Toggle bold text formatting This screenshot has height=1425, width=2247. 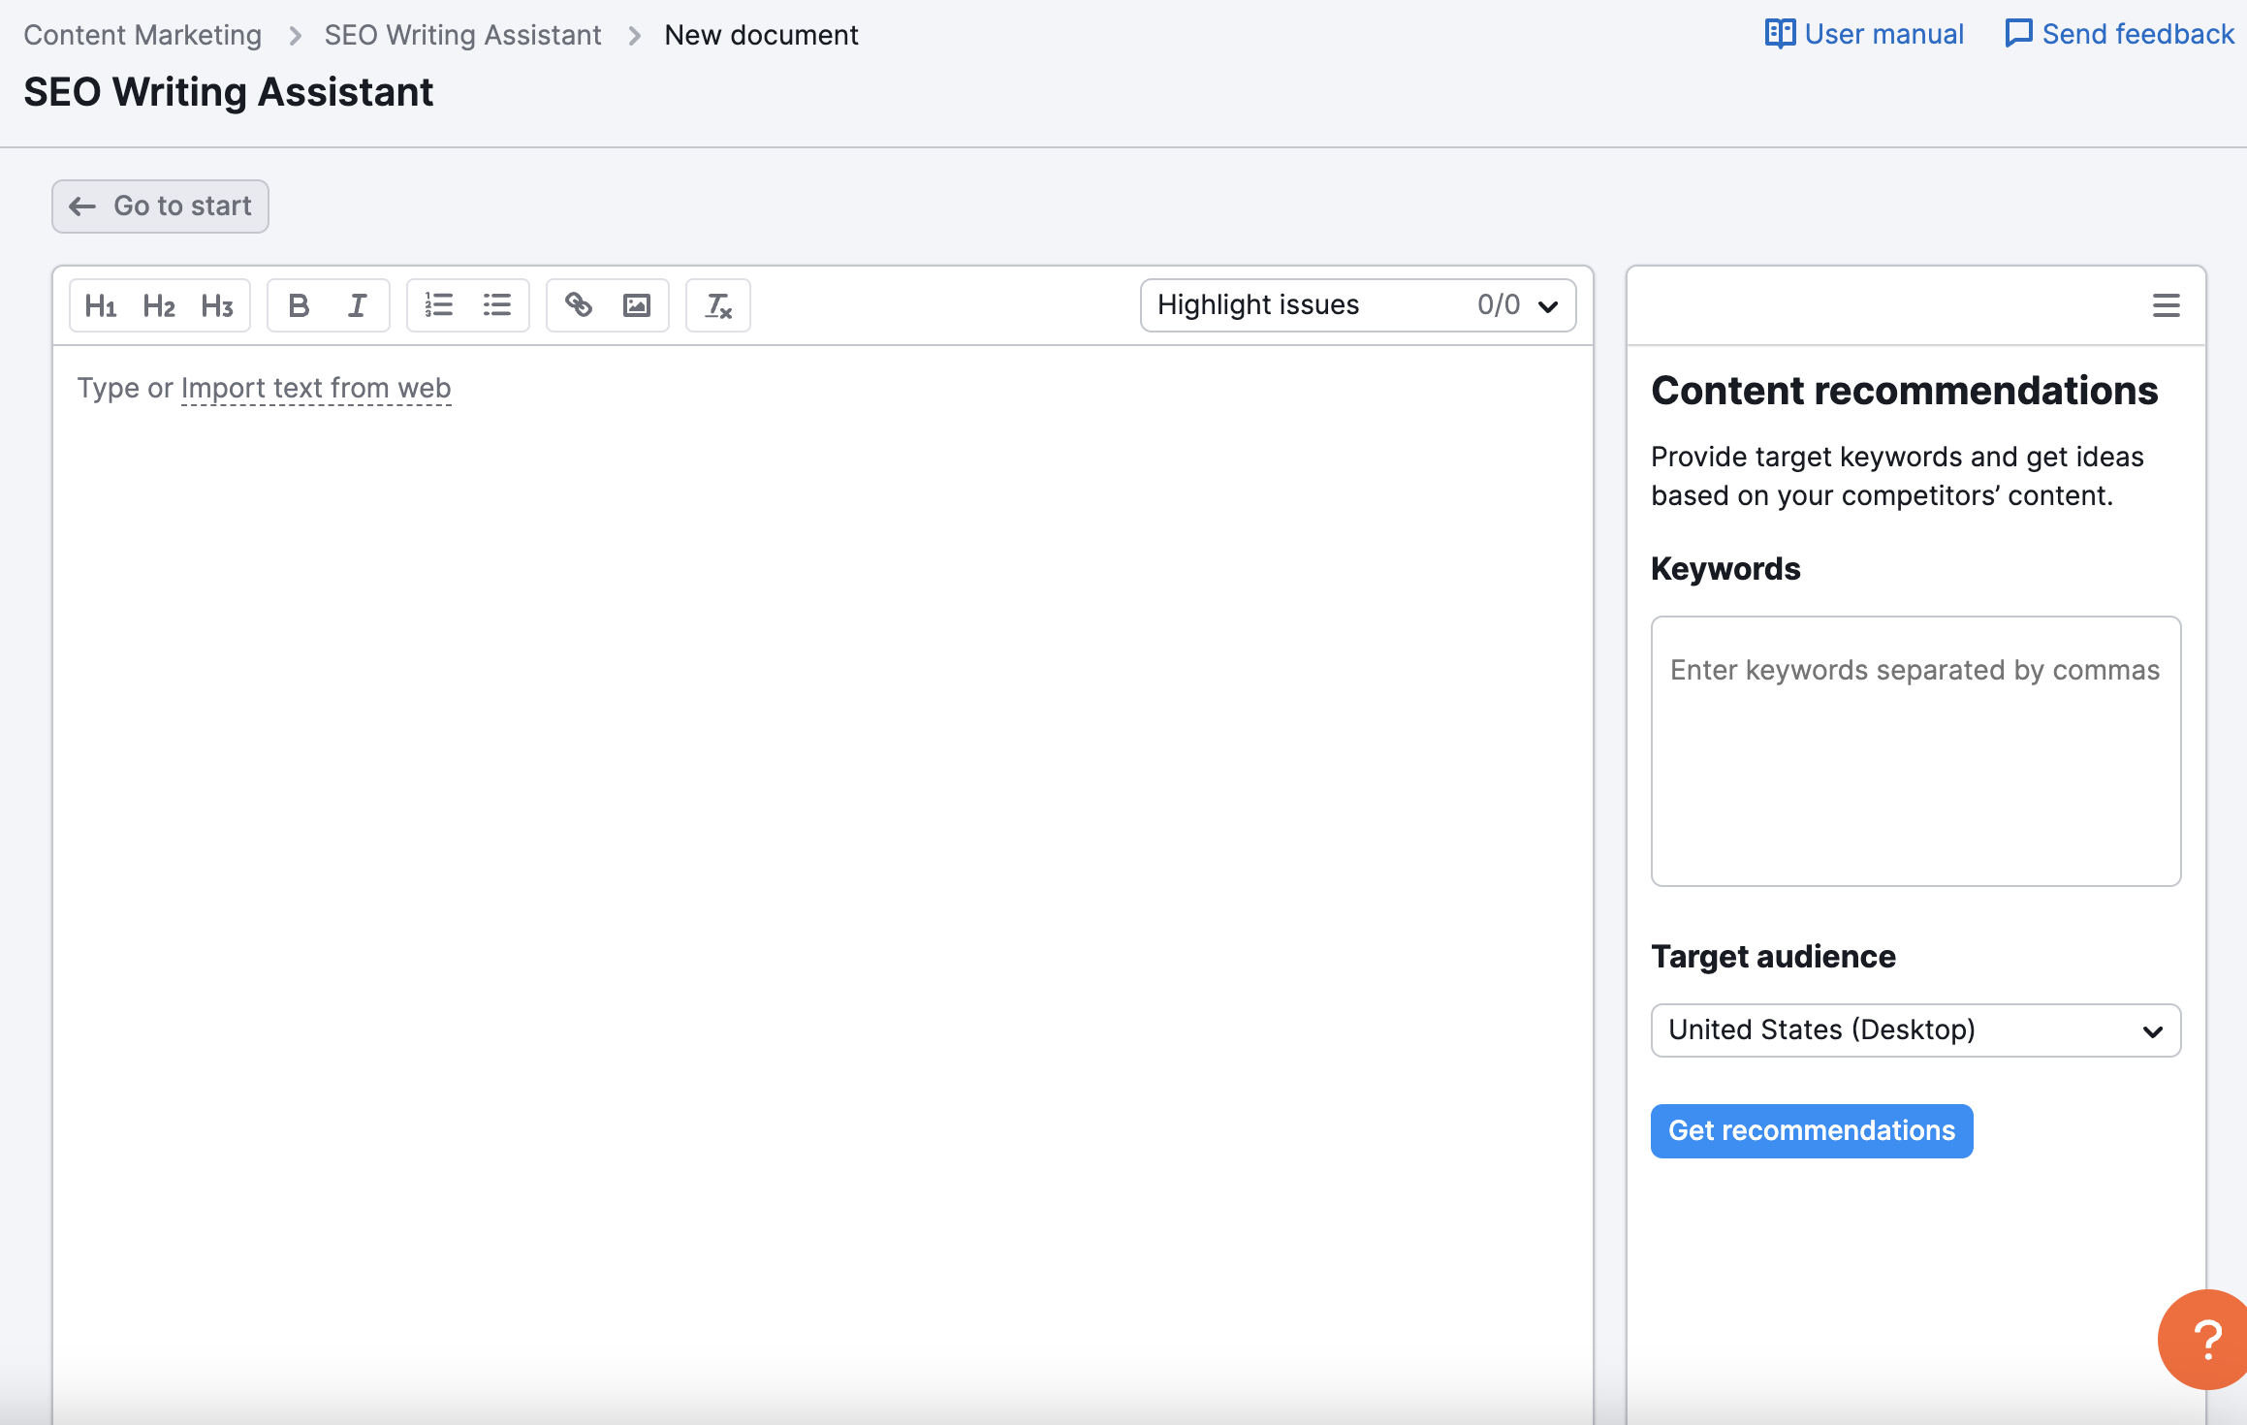coord(299,305)
